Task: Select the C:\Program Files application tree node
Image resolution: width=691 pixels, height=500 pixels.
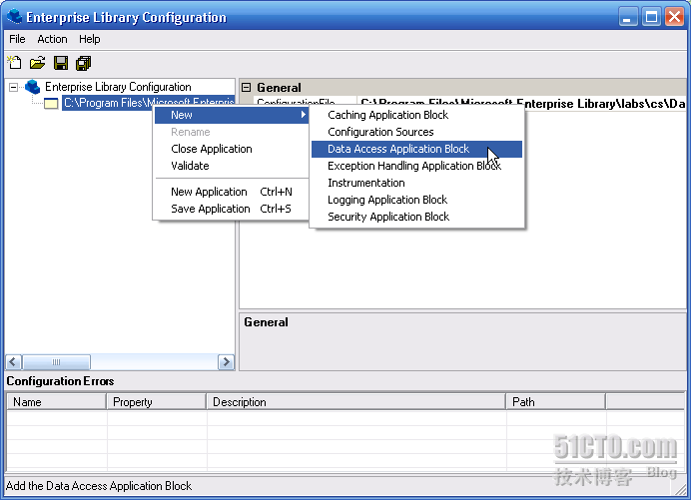Action: pyautogui.click(x=148, y=103)
